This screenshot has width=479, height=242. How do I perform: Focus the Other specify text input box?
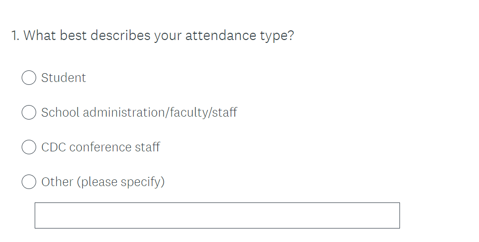(217, 215)
